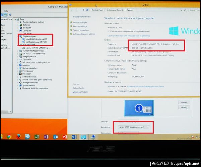This screenshot has width=201, height=167.
Task: Click the shield icon beside System protection
Action: point(71,30)
